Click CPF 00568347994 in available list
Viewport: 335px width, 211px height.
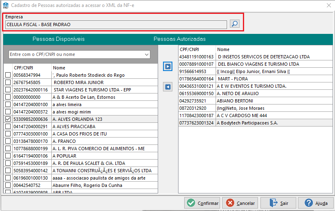(27, 75)
